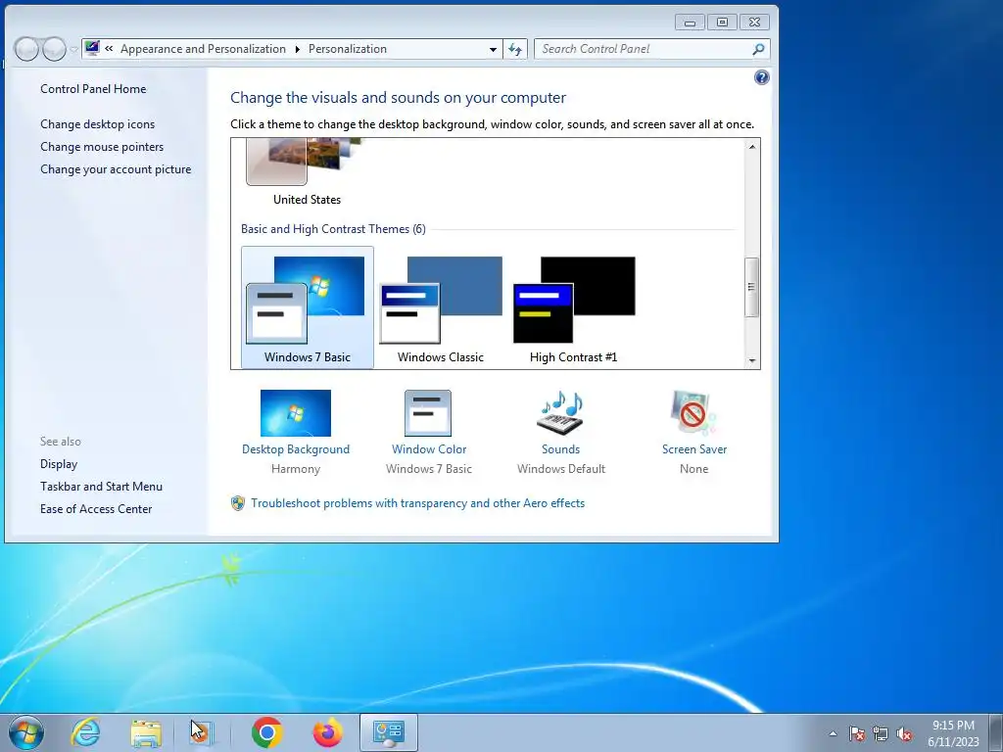The width and height of the screenshot is (1003, 752).
Task: Click the Control Panel icon in address bar
Action: [93, 49]
